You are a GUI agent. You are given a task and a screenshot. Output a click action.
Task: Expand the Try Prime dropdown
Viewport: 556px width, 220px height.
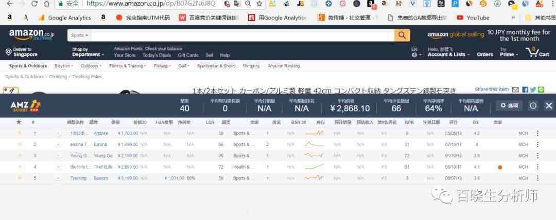tap(509, 52)
